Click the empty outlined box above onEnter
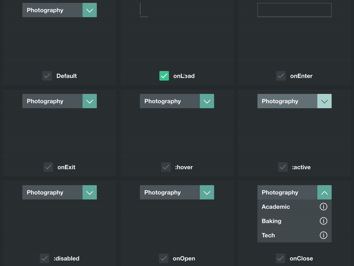This screenshot has width=354, height=266. pyautogui.click(x=294, y=10)
